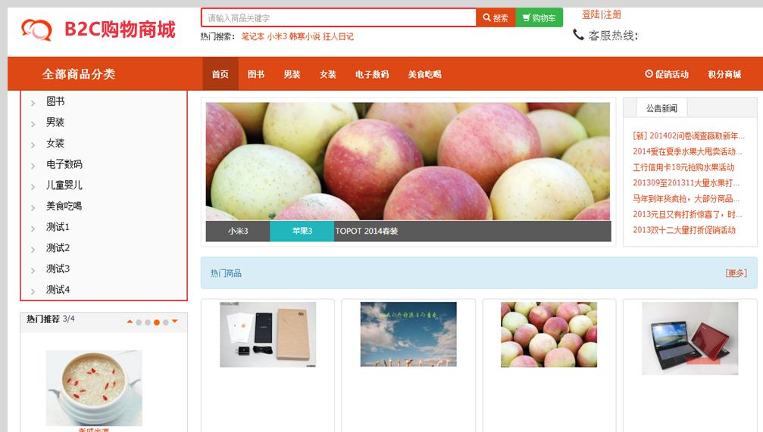Open the 积分商城 points mall
Image resolution: width=763 pixels, height=432 pixels.
[724, 74]
